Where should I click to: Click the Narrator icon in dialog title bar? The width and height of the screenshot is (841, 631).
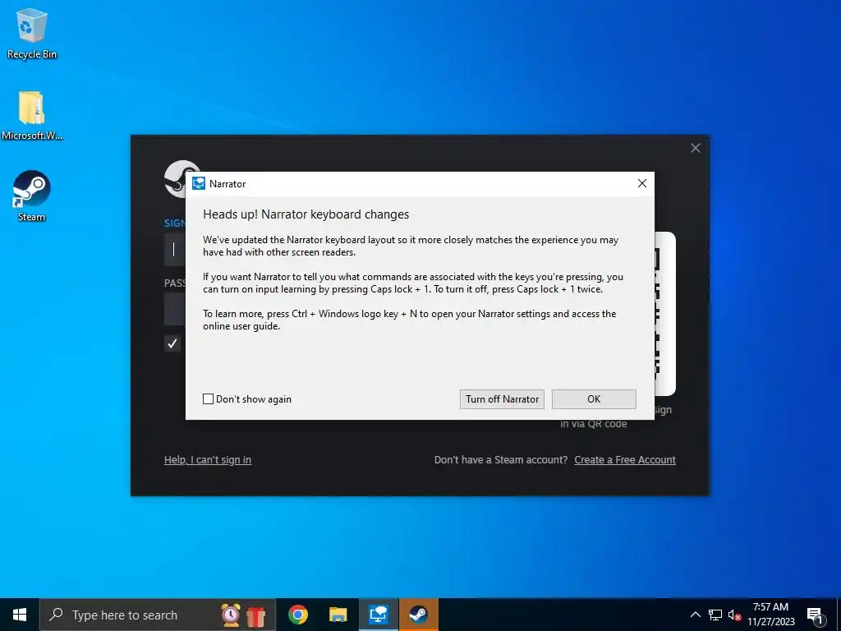(199, 183)
